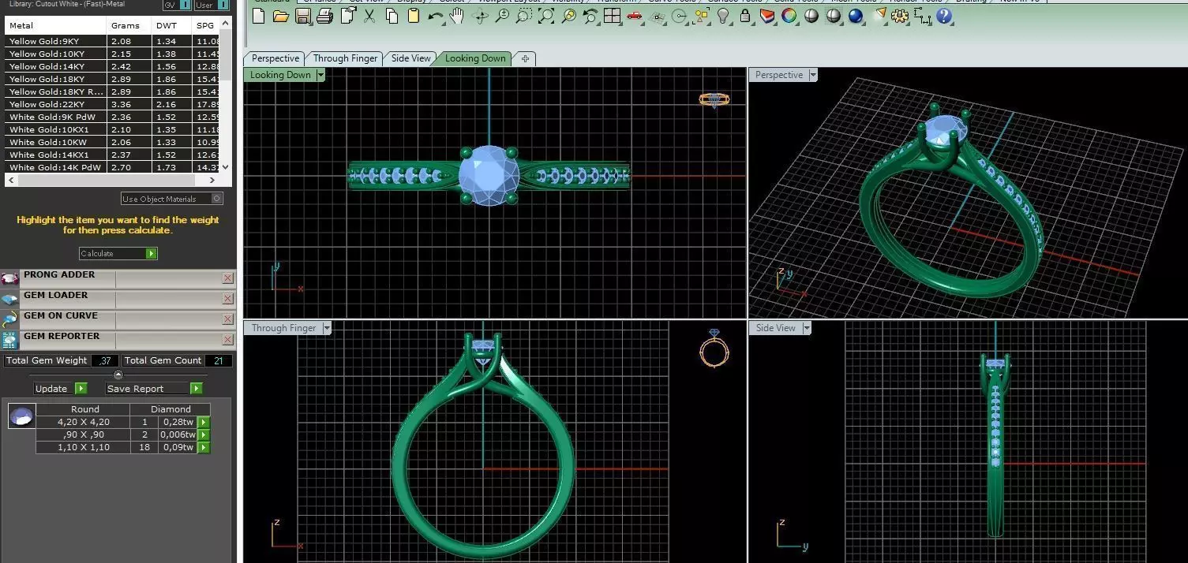Image resolution: width=1188 pixels, height=563 pixels.
Task: Click arrow for ,90 X ,90 row
Action: point(204,434)
